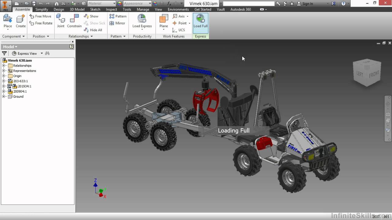
Task: Click the Home view icon
Action: [x=57, y=4]
